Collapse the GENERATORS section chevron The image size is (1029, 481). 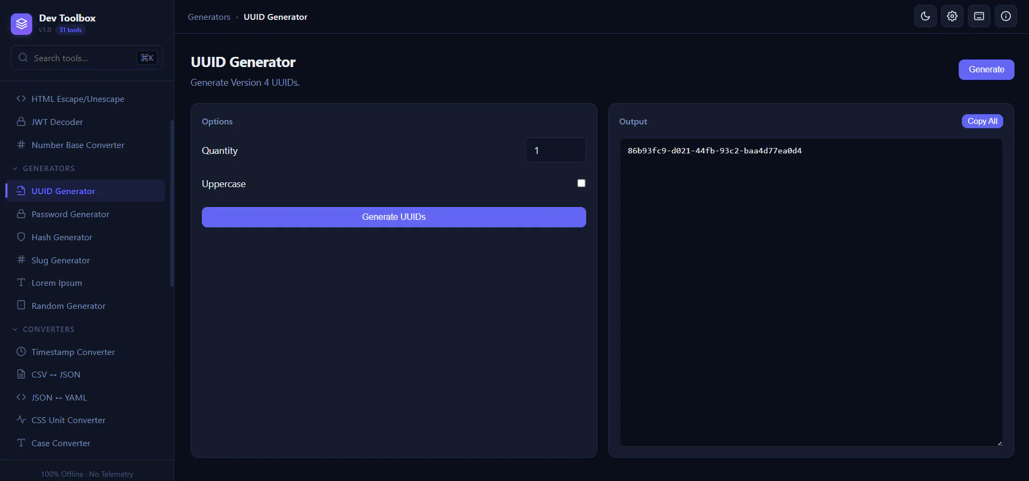pyautogui.click(x=14, y=168)
